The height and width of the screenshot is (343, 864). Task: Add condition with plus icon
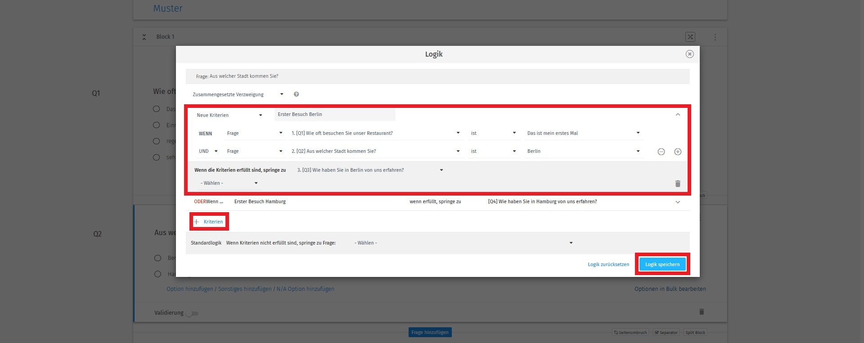click(678, 152)
